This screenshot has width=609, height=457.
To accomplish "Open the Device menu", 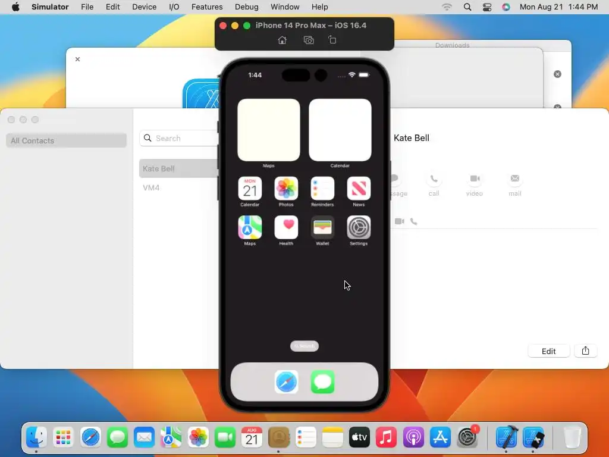I will click(x=144, y=7).
